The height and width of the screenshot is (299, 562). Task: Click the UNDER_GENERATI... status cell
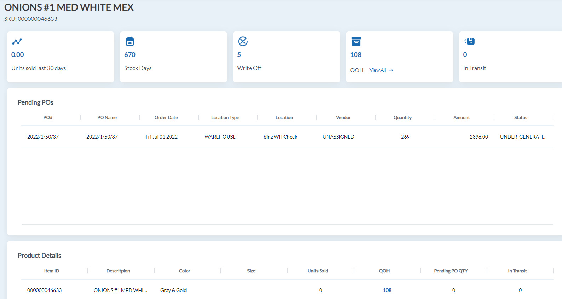click(x=523, y=137)
